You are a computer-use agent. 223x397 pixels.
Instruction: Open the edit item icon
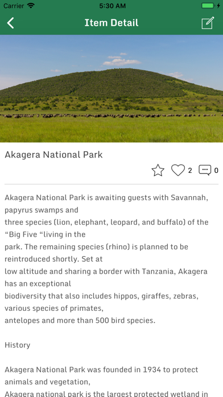(208, 23)
